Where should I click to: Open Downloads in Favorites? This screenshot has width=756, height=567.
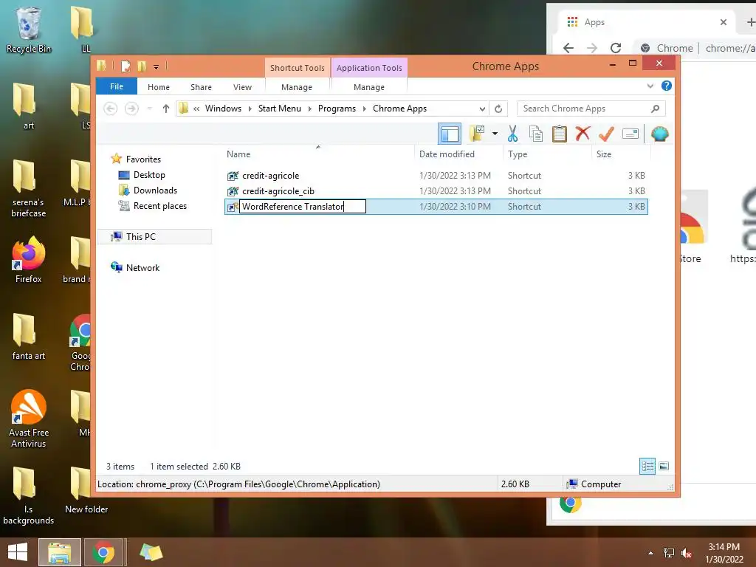point(155,190)
